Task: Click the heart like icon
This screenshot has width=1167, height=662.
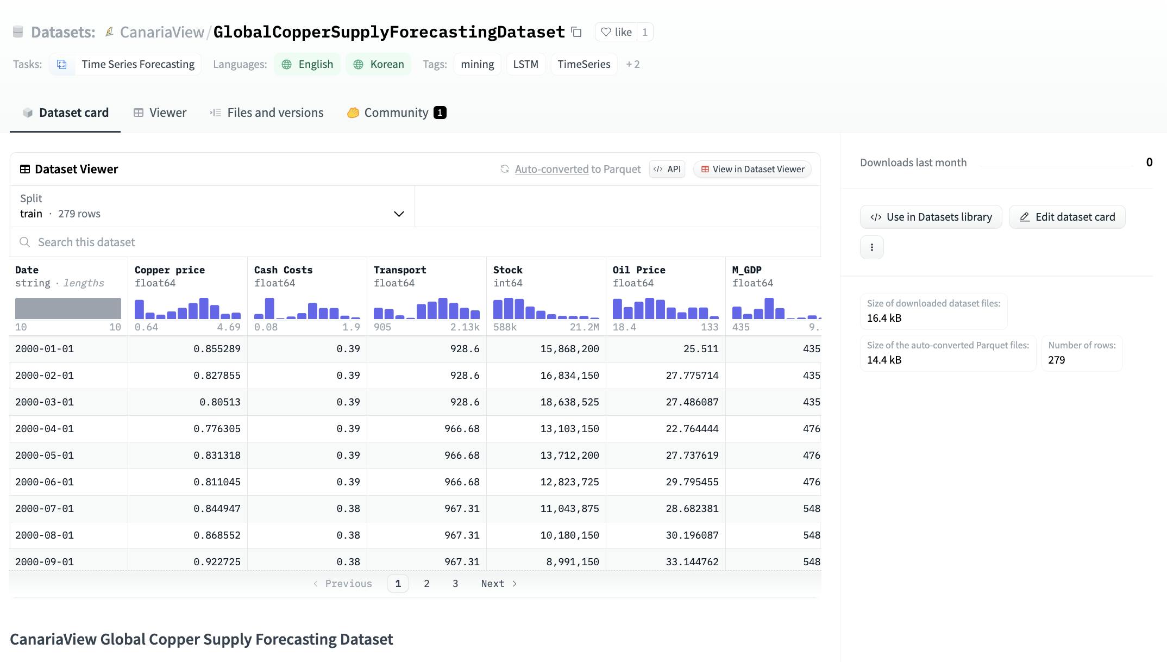Action: 606,32
